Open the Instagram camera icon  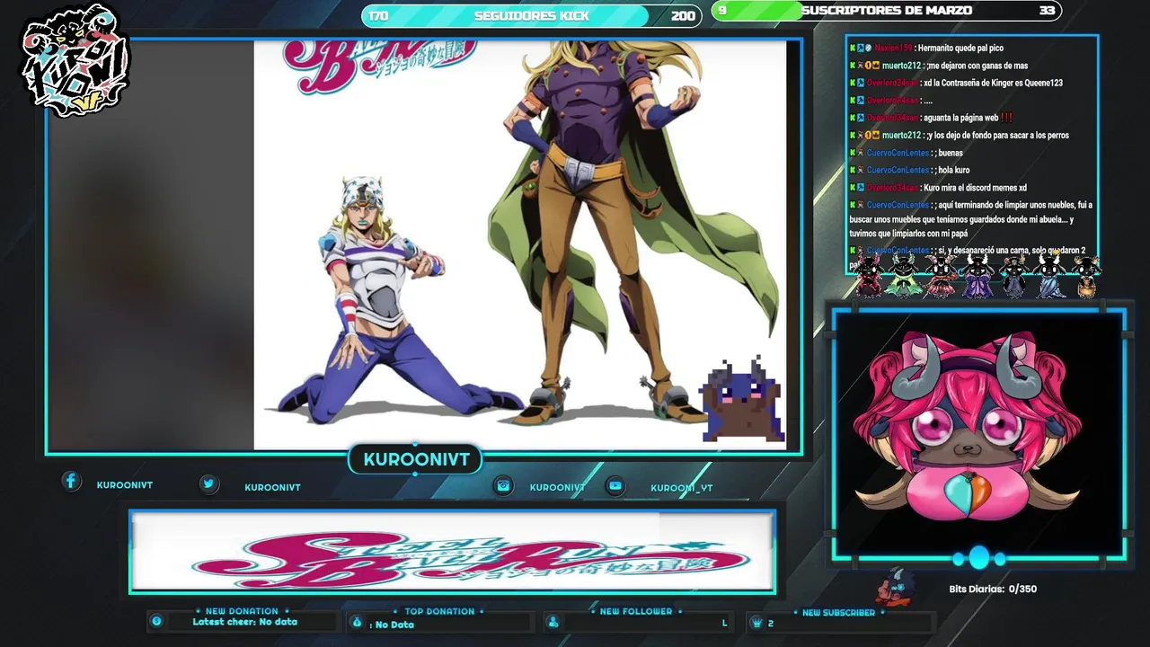coord(503,485)
